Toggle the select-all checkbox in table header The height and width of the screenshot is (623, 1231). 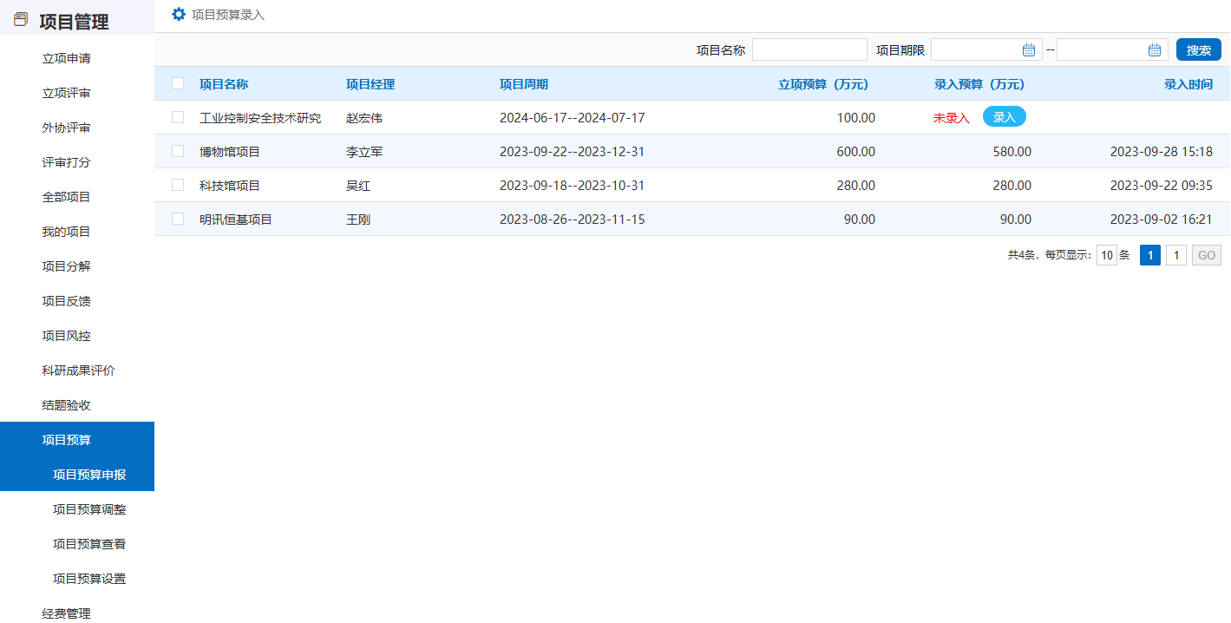[178, 83]
